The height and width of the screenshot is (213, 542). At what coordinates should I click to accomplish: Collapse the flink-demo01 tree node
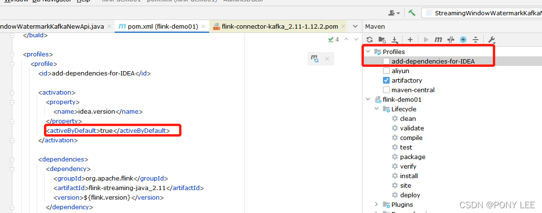368,100
